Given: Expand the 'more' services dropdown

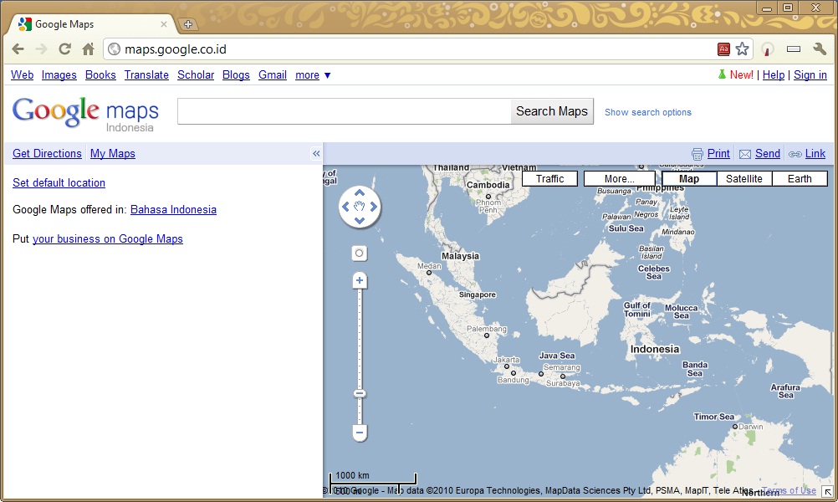Looking at the screenshot, I should [312, 74].
